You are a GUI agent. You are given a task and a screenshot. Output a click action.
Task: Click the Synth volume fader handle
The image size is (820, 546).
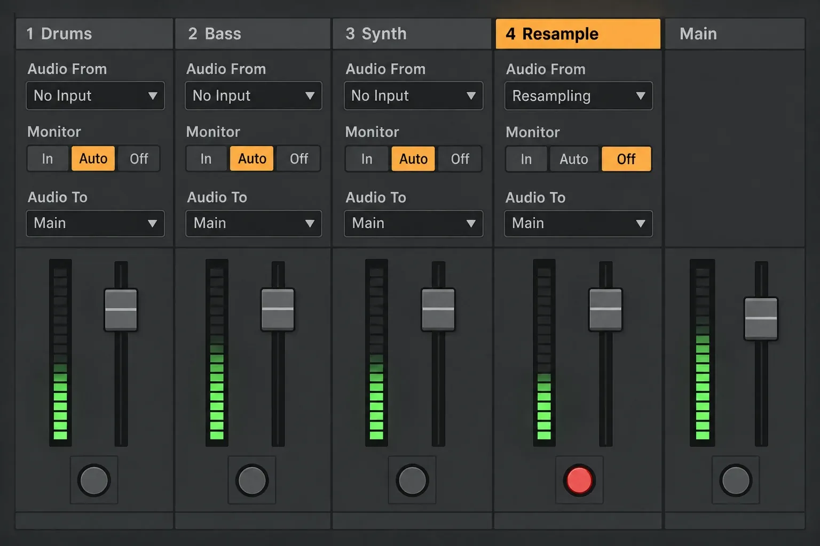438,310
